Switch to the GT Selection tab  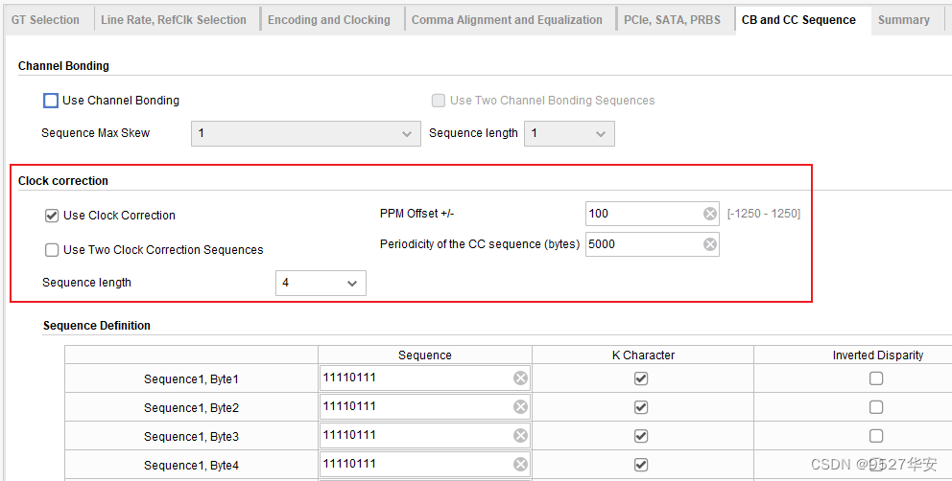[46, 19]
